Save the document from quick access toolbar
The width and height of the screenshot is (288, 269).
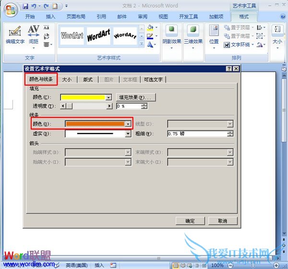click(x=25, y=6)
